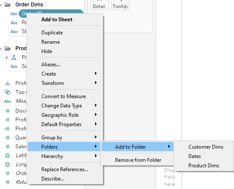Click the Abc icon beside Meas field
The width and height of the screenshot is (234, 189).
[x=8, y=102]
